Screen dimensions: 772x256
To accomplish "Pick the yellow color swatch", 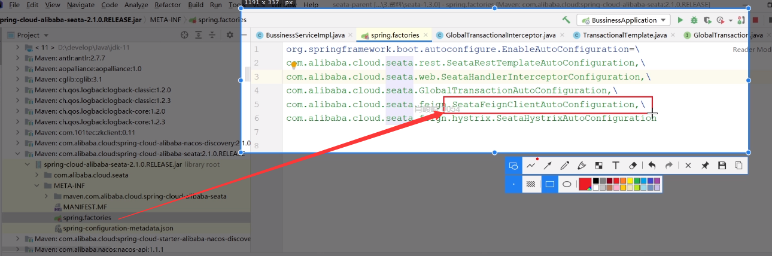I will pos(630,181).
